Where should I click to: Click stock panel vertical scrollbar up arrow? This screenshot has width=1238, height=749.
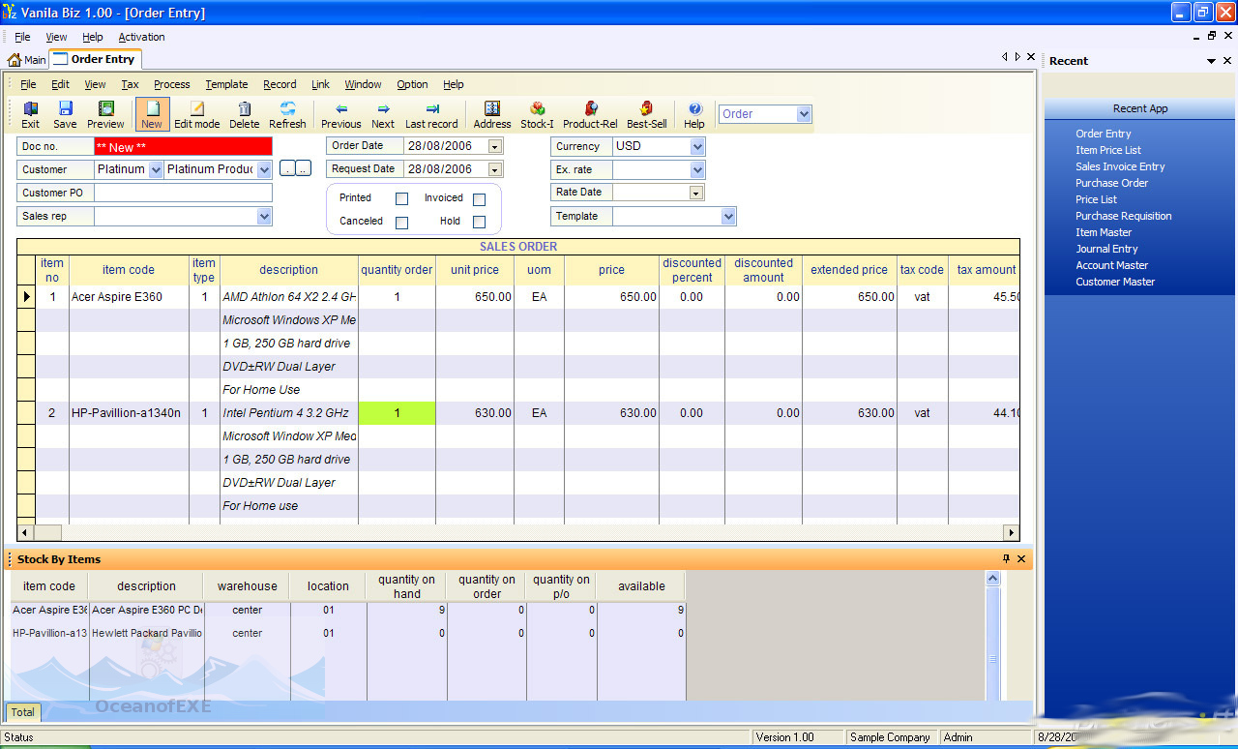(992, 579)
